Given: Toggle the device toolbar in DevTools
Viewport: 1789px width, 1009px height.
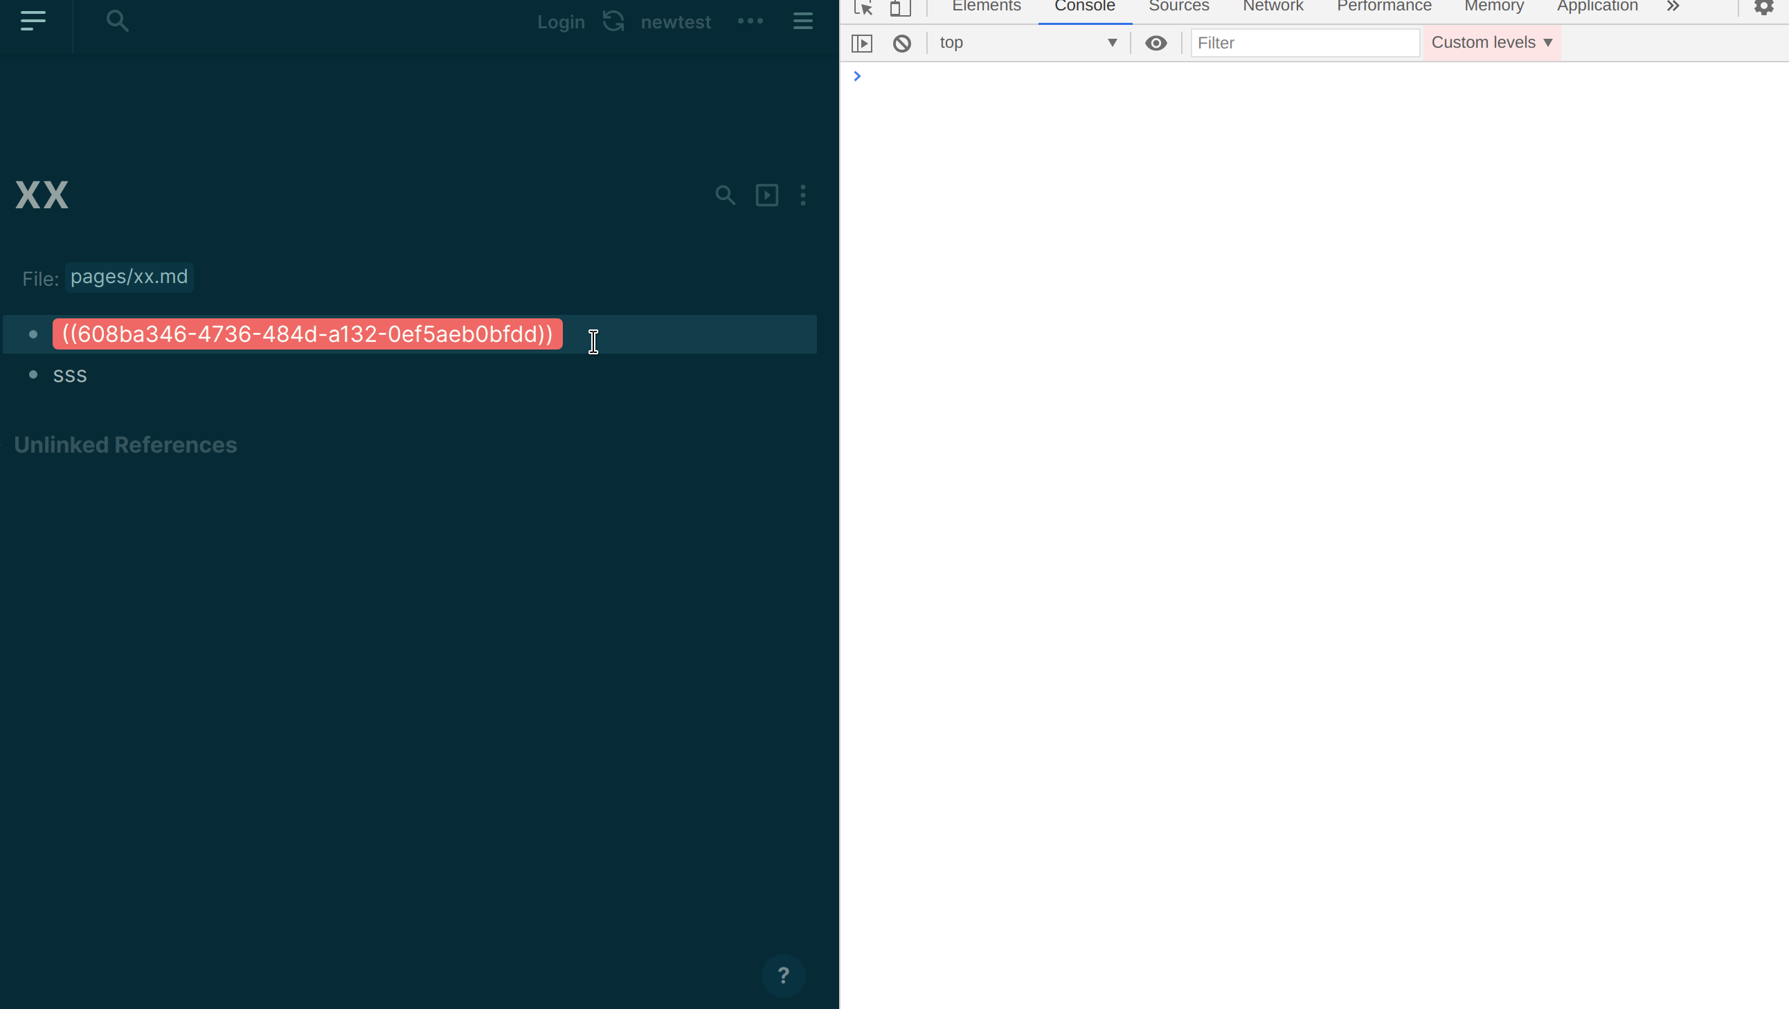Looking at the screenshot, I should [x=900, y=8].
